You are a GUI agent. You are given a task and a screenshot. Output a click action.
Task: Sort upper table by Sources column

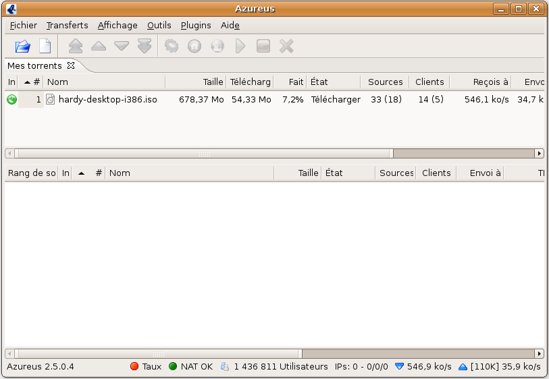pyautogui.click(x=385, y=82)
